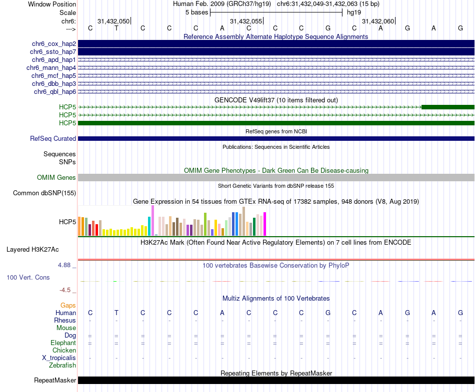Open Multiz Alignments of 100 Vertebrates title
The height and width of the screenshot is (392, 475).
click(x=276, y=299)
